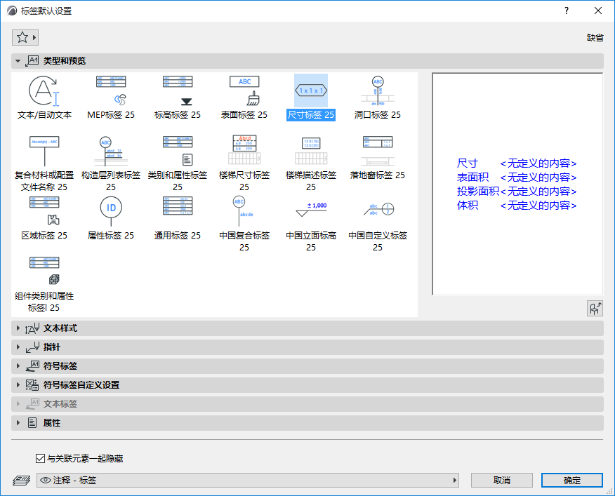
Task: Choose the 中国自定义标签 25 label
Action: [x=378, y=224]
